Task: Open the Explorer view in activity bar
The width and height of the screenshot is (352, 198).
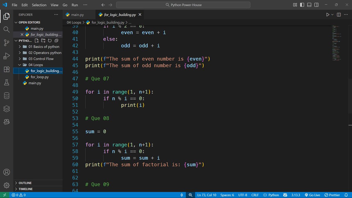Action: point(6,16)
